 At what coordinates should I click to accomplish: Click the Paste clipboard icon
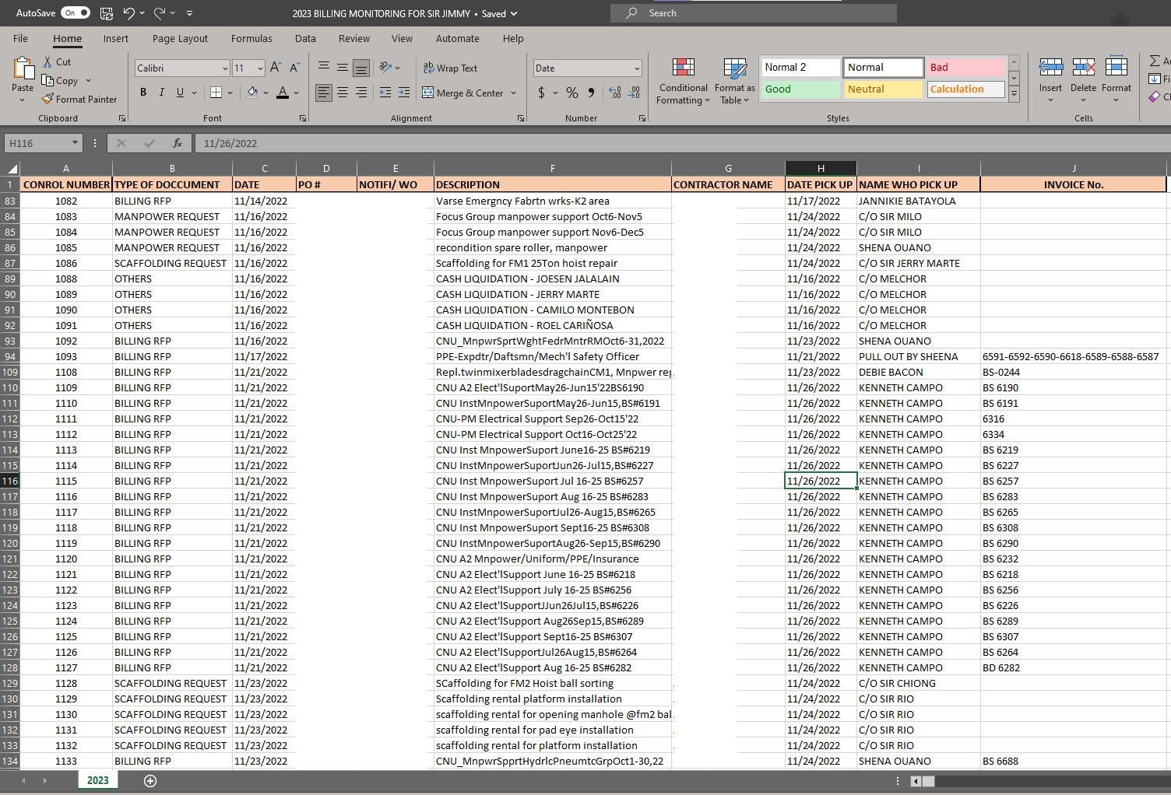tap(23, 68)
